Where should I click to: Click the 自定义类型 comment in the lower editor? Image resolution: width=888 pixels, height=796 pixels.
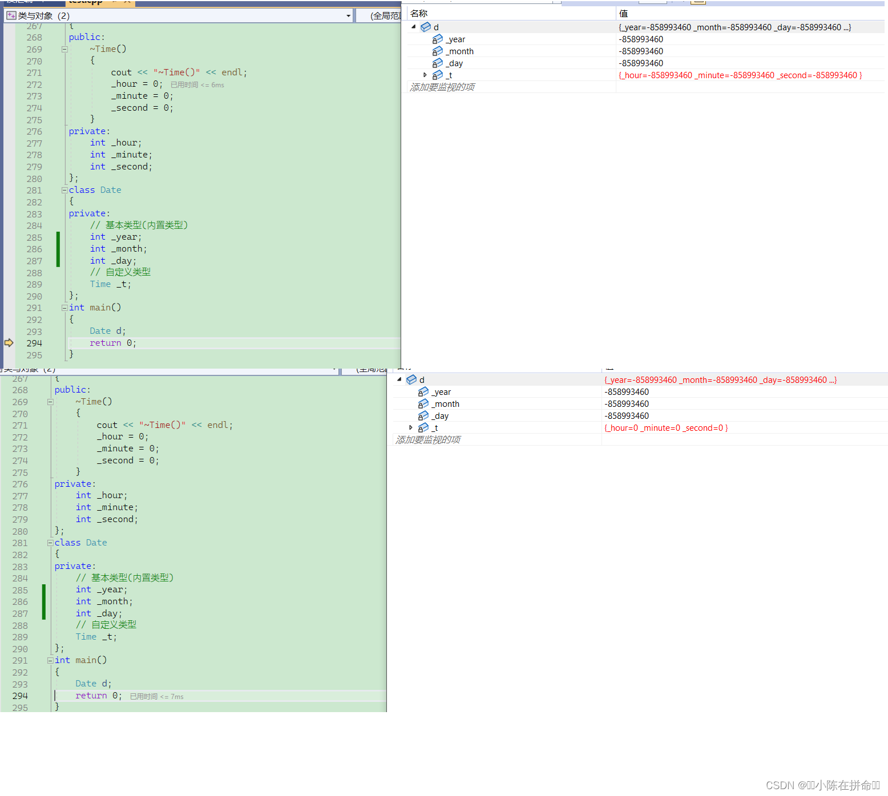[106, 624]
